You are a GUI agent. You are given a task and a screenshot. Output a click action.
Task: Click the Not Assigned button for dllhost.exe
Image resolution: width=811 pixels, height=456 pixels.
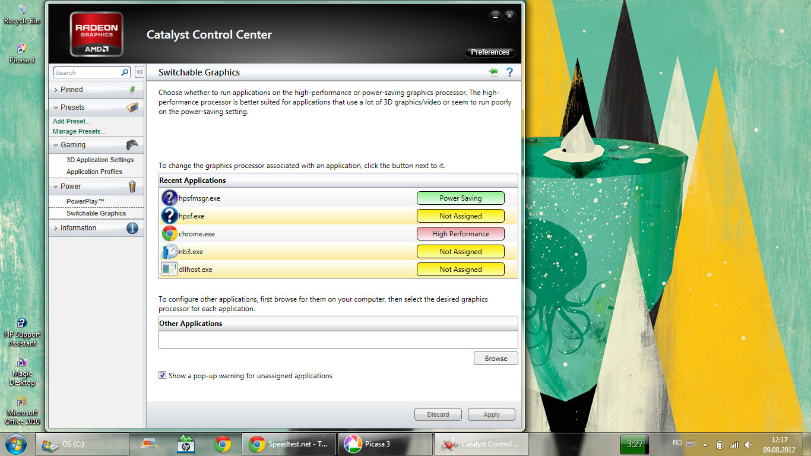[461, 270]
